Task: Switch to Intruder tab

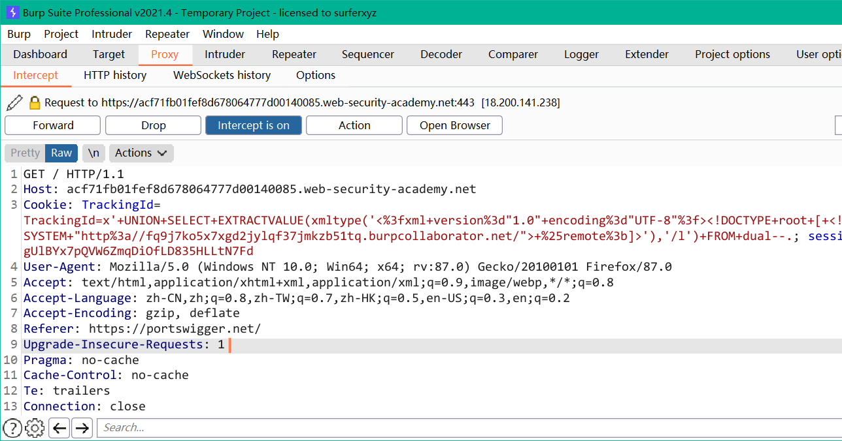Action: click(225, 54)
